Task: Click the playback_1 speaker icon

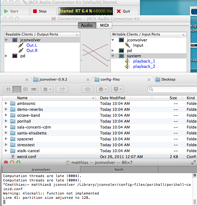Action: click(x=127, y=61)
